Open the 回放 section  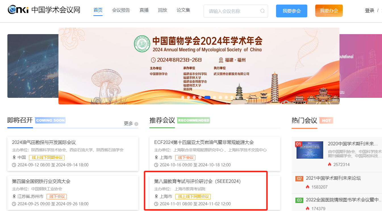[162, 10]
